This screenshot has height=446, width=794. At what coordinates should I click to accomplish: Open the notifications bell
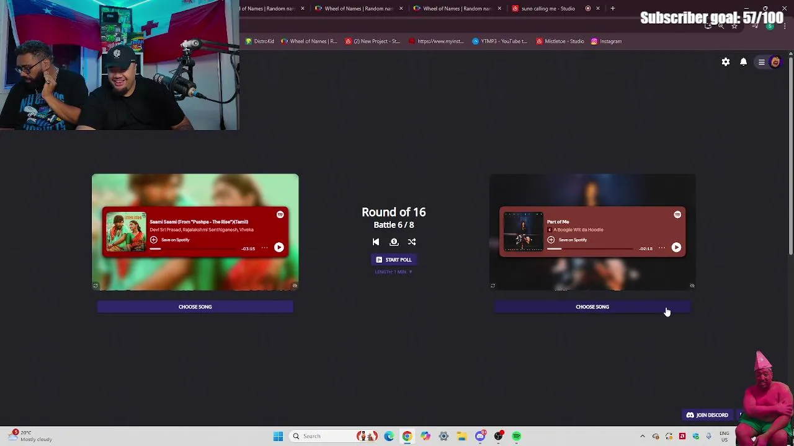click(x=743, y=62)
